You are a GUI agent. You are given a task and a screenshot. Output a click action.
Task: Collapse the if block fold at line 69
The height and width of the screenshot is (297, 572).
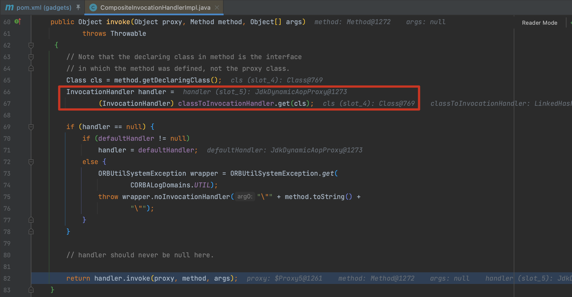pyautogui.click(x=31, y=127)
